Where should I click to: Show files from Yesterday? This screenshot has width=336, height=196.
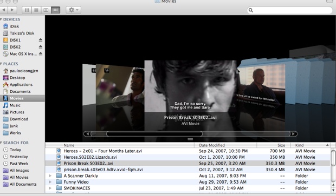[x=18, y=157]
